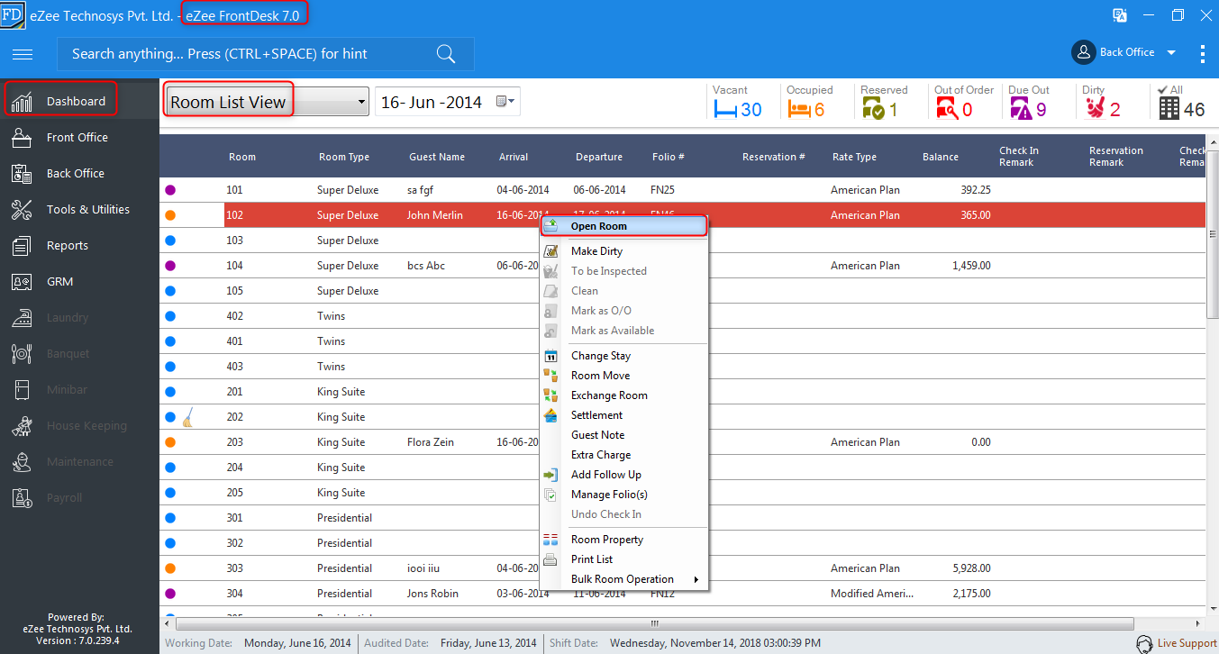The width and height of the screenshot is (1219, 654).
Task: Click the Due Out rooms icon
Action: pos(1021,109)
